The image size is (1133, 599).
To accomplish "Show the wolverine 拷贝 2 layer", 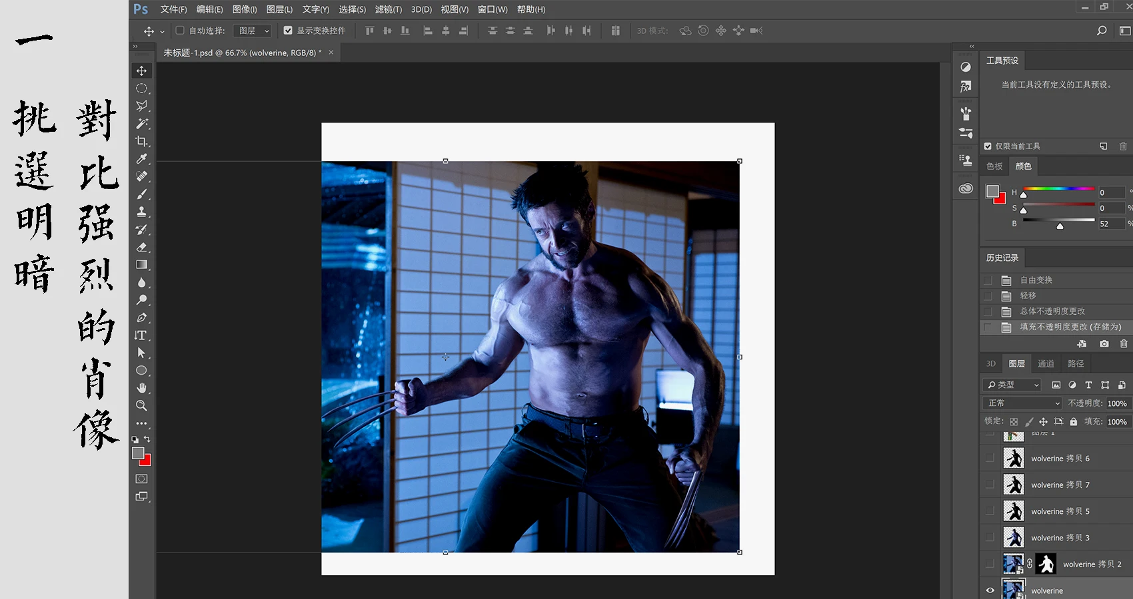I will (990, 564).
